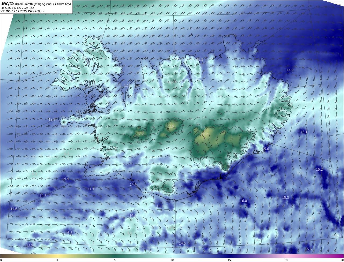Click the 16.0 value label on the map

(x=243, y=201)
